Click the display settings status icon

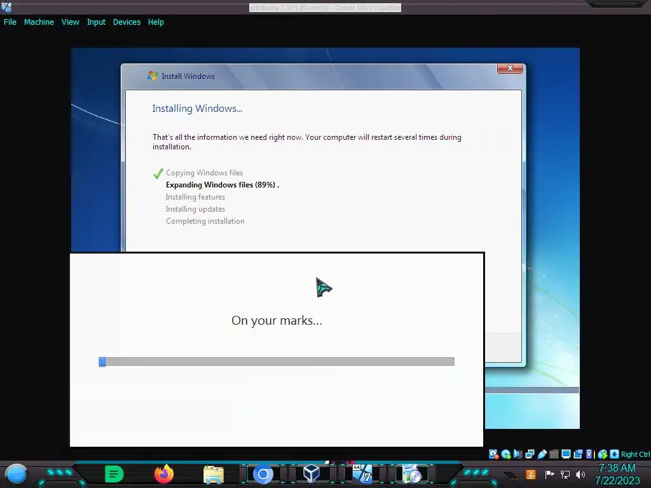click(x=566, y=454)
